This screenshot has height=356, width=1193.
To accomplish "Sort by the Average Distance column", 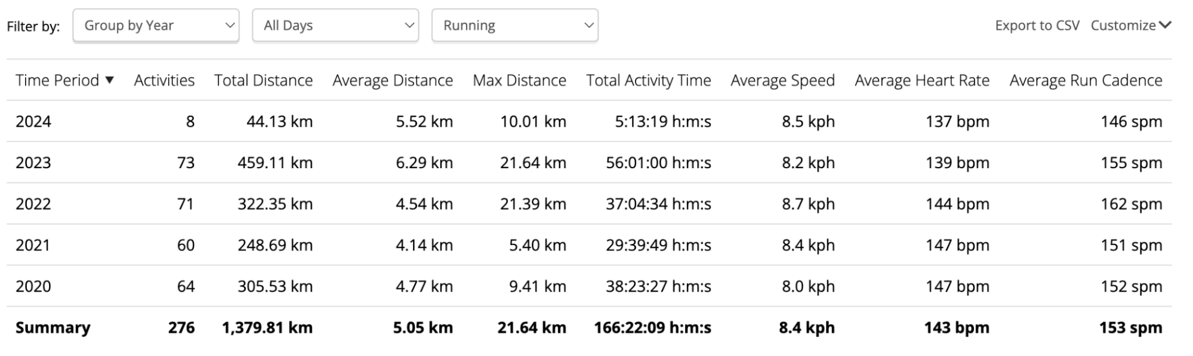I will click(392, 81).
